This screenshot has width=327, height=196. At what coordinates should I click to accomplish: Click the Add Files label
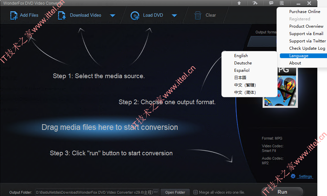(29, 15)
